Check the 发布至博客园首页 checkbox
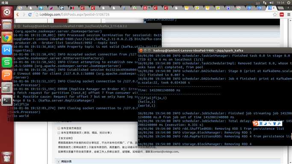Image resolution: width=292 pixels, height=164 pixels. 59,133
